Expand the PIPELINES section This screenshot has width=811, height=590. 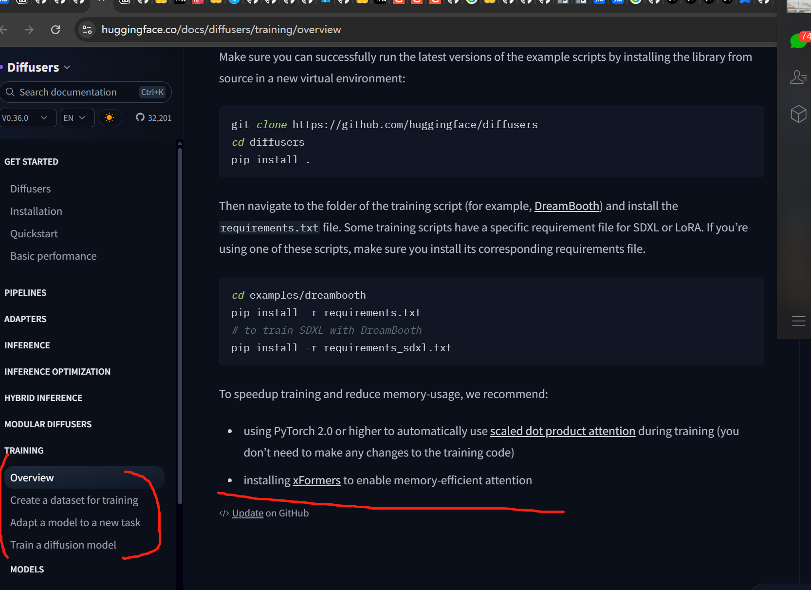click(x=25, y=293)
